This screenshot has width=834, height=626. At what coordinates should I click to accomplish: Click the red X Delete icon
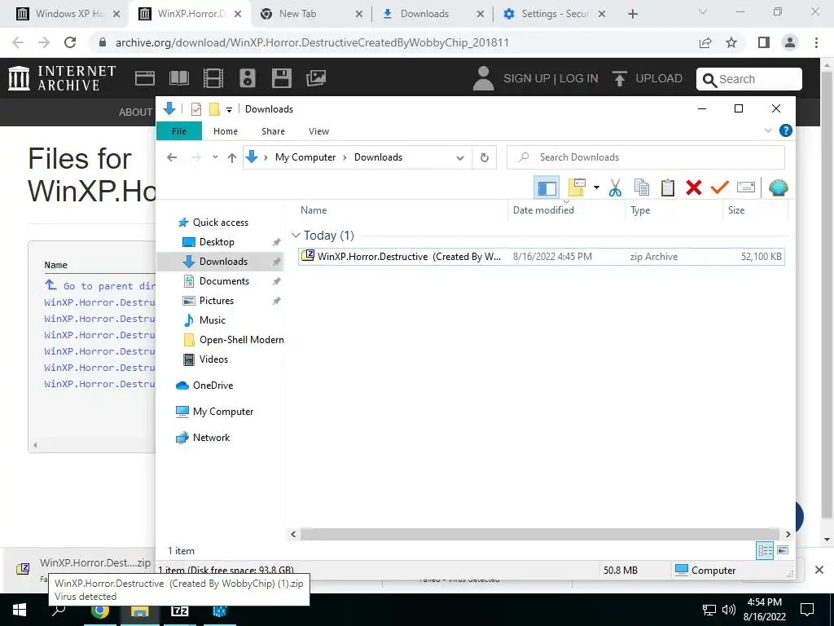pyautogui.click(x=694, y=187)
